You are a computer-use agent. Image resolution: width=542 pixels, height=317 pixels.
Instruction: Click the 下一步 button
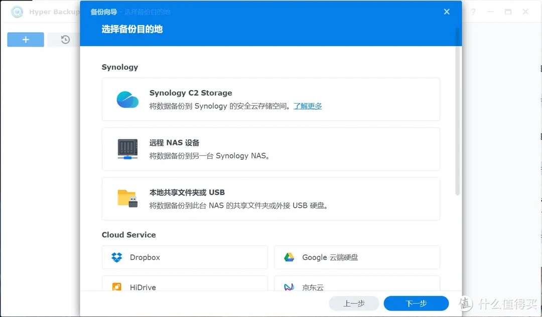pos(416,303)
